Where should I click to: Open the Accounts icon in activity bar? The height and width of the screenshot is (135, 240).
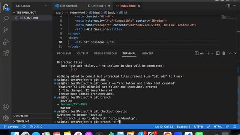(x=6, y=106)
